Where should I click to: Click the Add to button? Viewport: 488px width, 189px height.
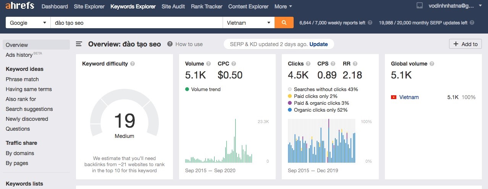click(x=465, y=44)
